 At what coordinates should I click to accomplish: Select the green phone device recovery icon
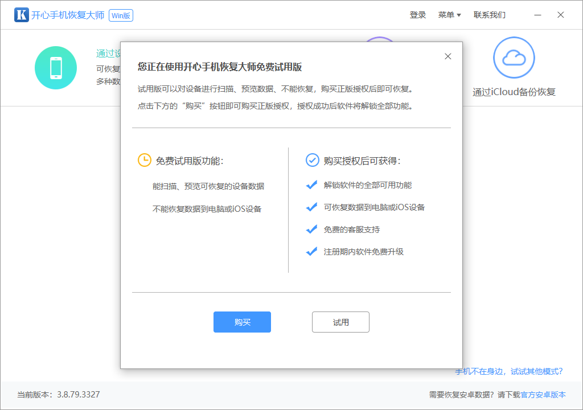(56, 67)
